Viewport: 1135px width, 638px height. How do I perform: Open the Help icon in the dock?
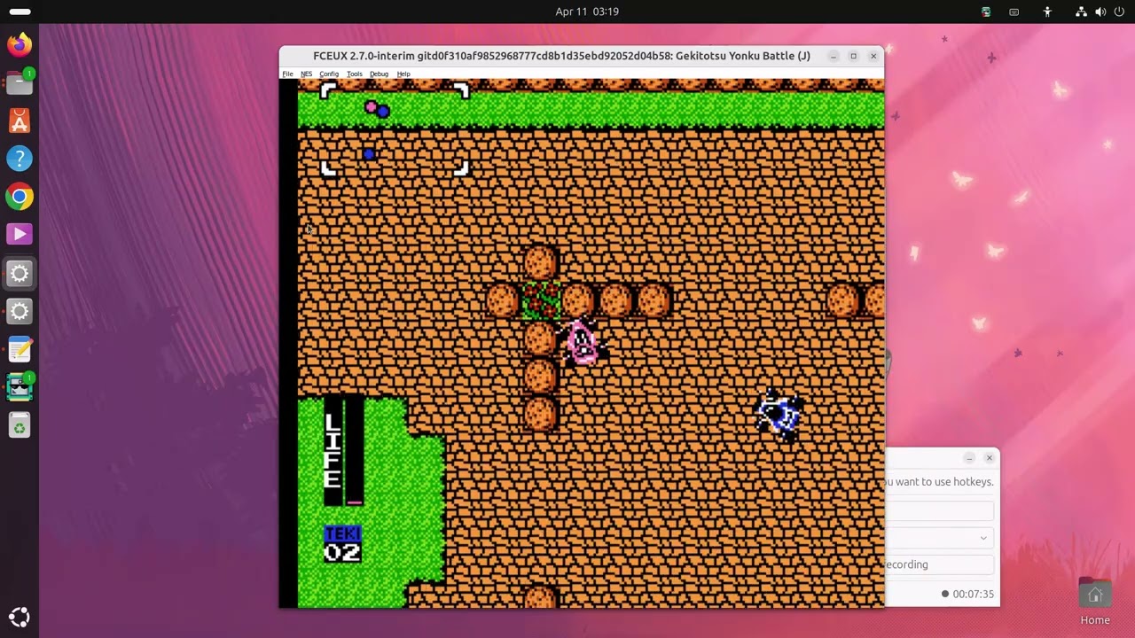pos(20,159)
